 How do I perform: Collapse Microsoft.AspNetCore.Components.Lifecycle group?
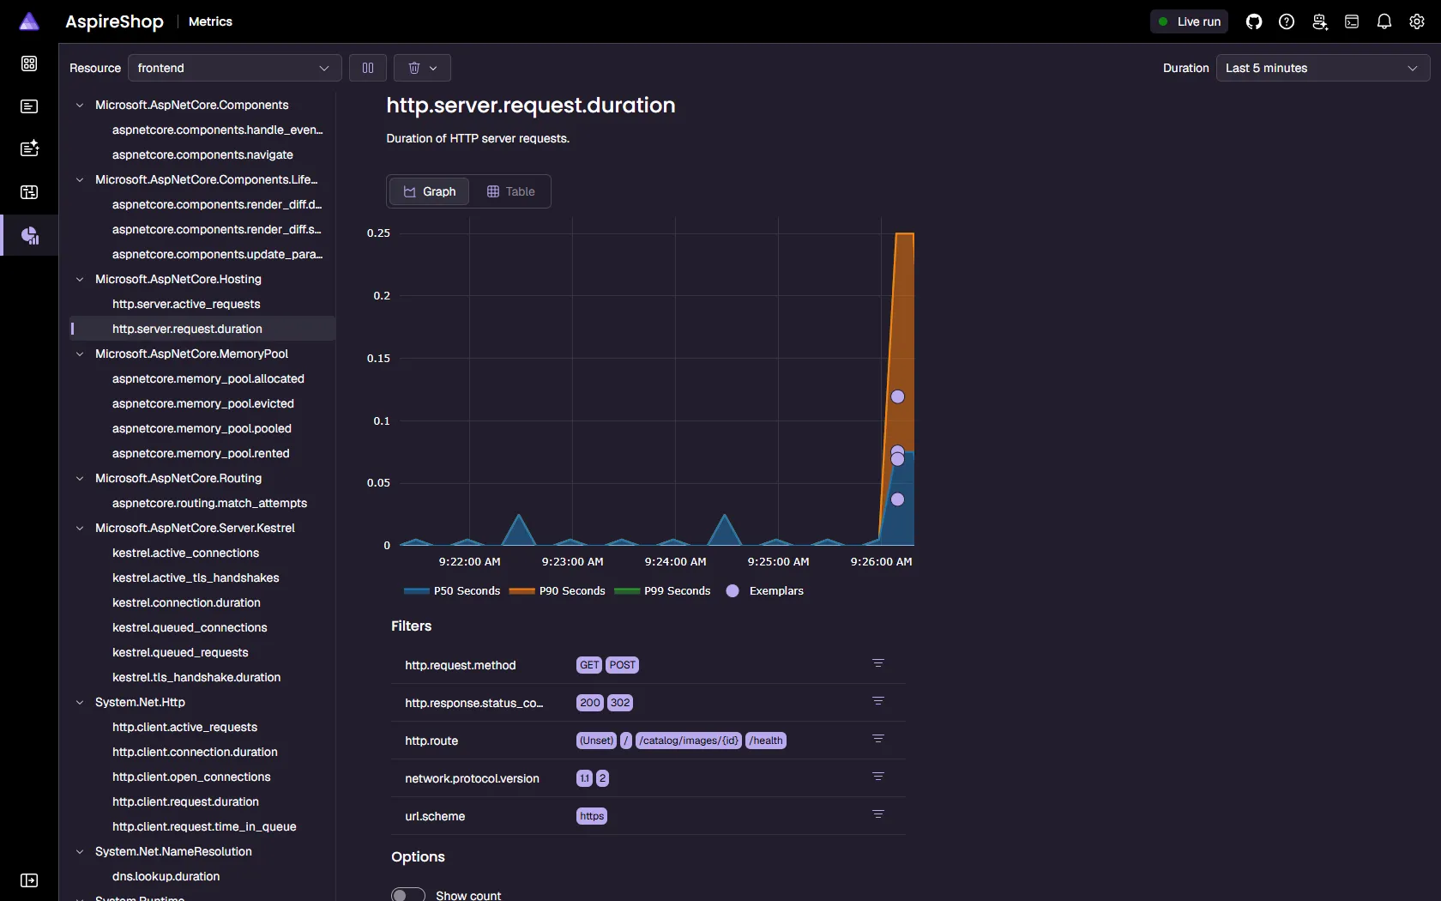point(80,179)
